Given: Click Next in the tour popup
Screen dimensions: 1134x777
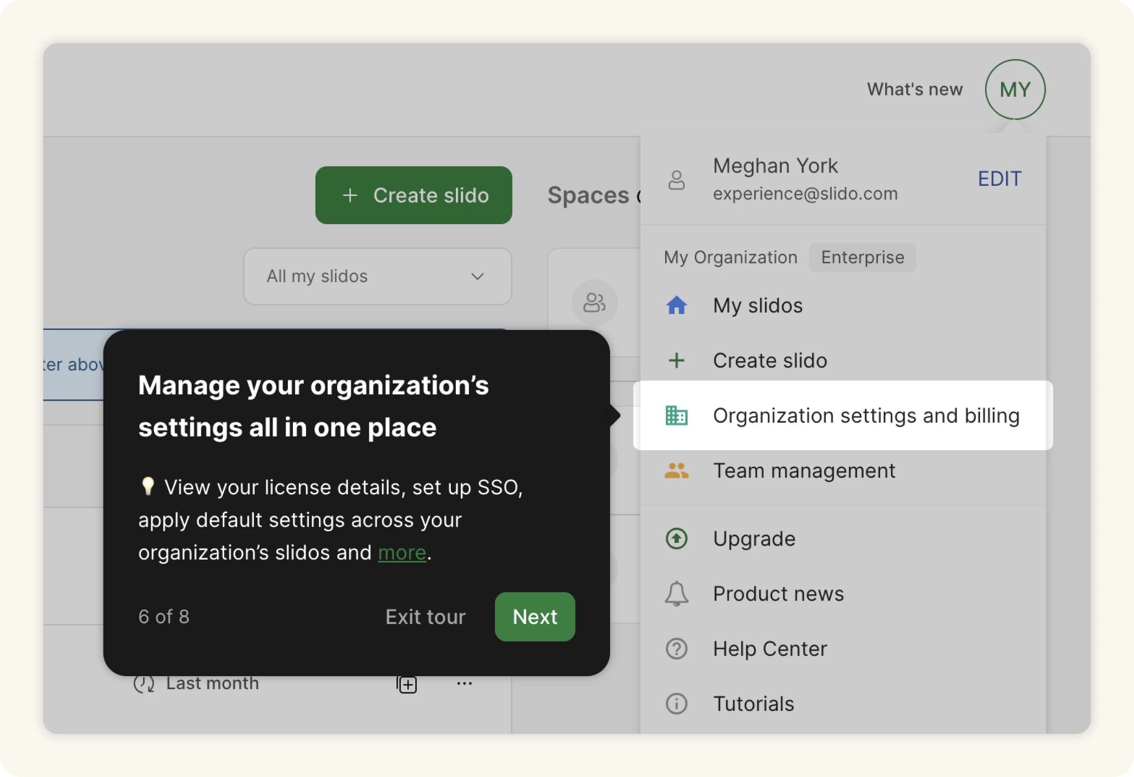Looking at the screenshot, I should click(x=534, y=617).
